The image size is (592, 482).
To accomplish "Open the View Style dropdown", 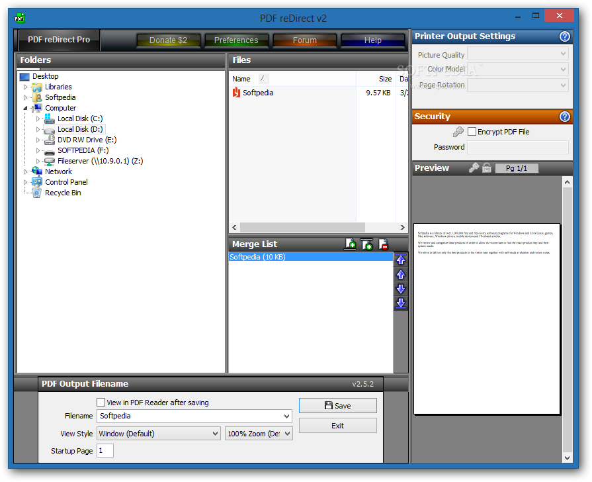I will (x=159, y=434).
